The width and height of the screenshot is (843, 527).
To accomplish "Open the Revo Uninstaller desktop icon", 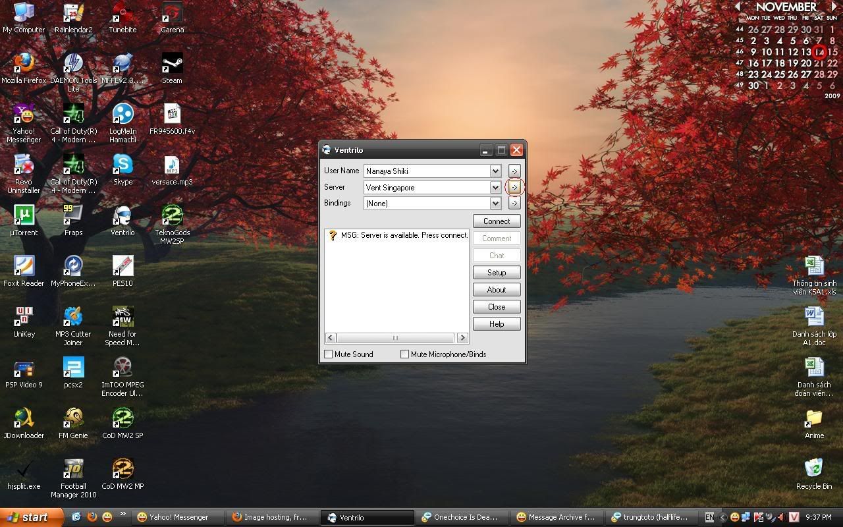I will coord(24,174).
